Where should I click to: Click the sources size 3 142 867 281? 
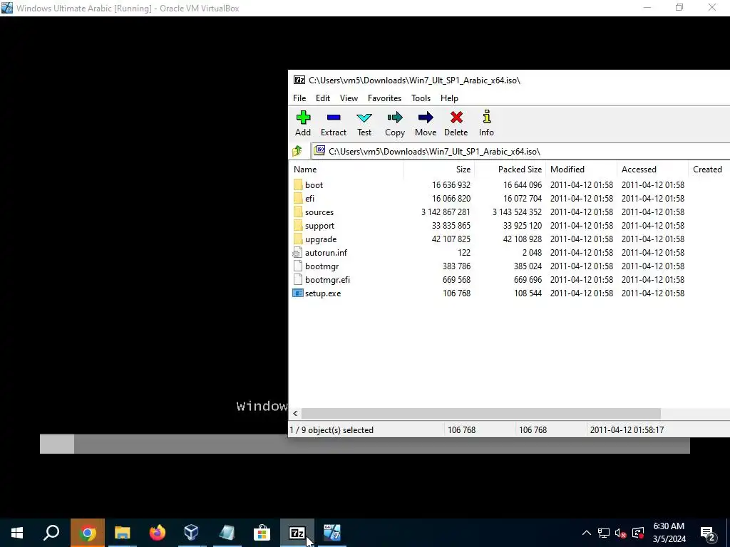point(446,212)
